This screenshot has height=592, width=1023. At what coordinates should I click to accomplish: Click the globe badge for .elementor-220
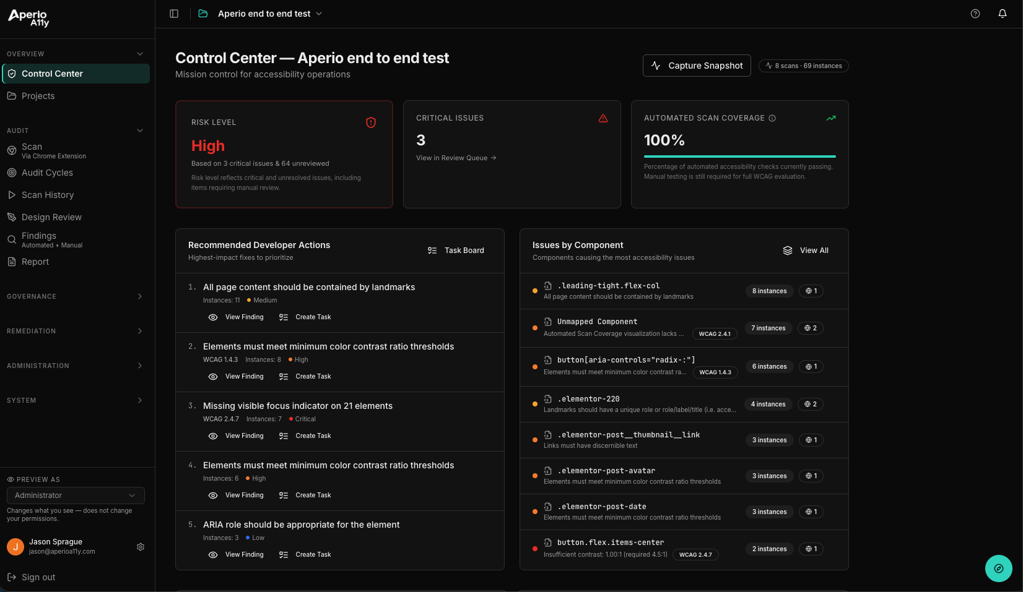click(811, 404)
